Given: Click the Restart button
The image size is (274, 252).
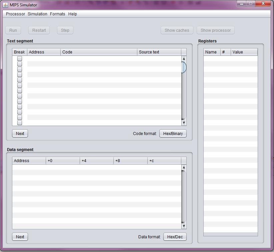Looking at the screenshot, I should 39,30.
